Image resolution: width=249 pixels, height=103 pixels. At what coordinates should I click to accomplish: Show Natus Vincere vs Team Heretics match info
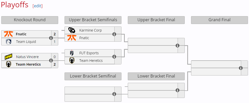[51, 61]
